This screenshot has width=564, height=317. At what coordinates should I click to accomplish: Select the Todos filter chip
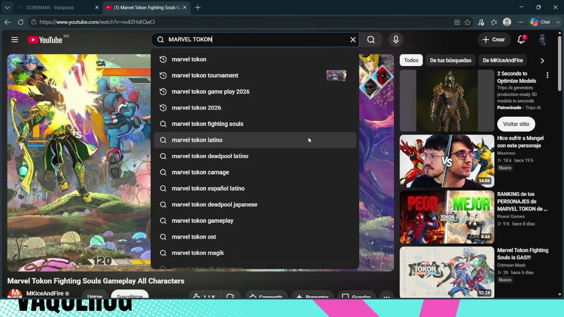coord(411,60)
